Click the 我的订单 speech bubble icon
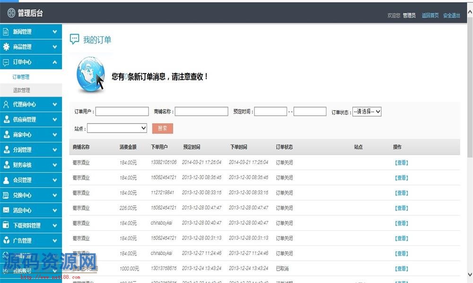Viewport: 473px width, 283px height. click(75, 39)
